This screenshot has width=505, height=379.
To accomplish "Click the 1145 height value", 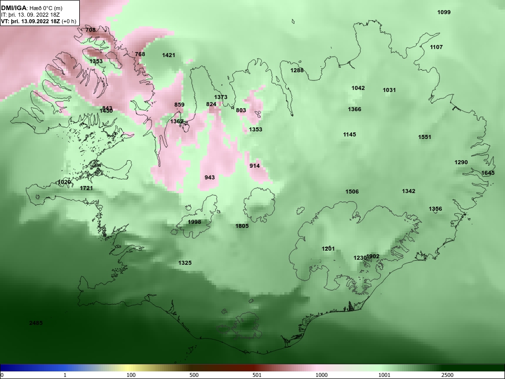I will (349, 134).
